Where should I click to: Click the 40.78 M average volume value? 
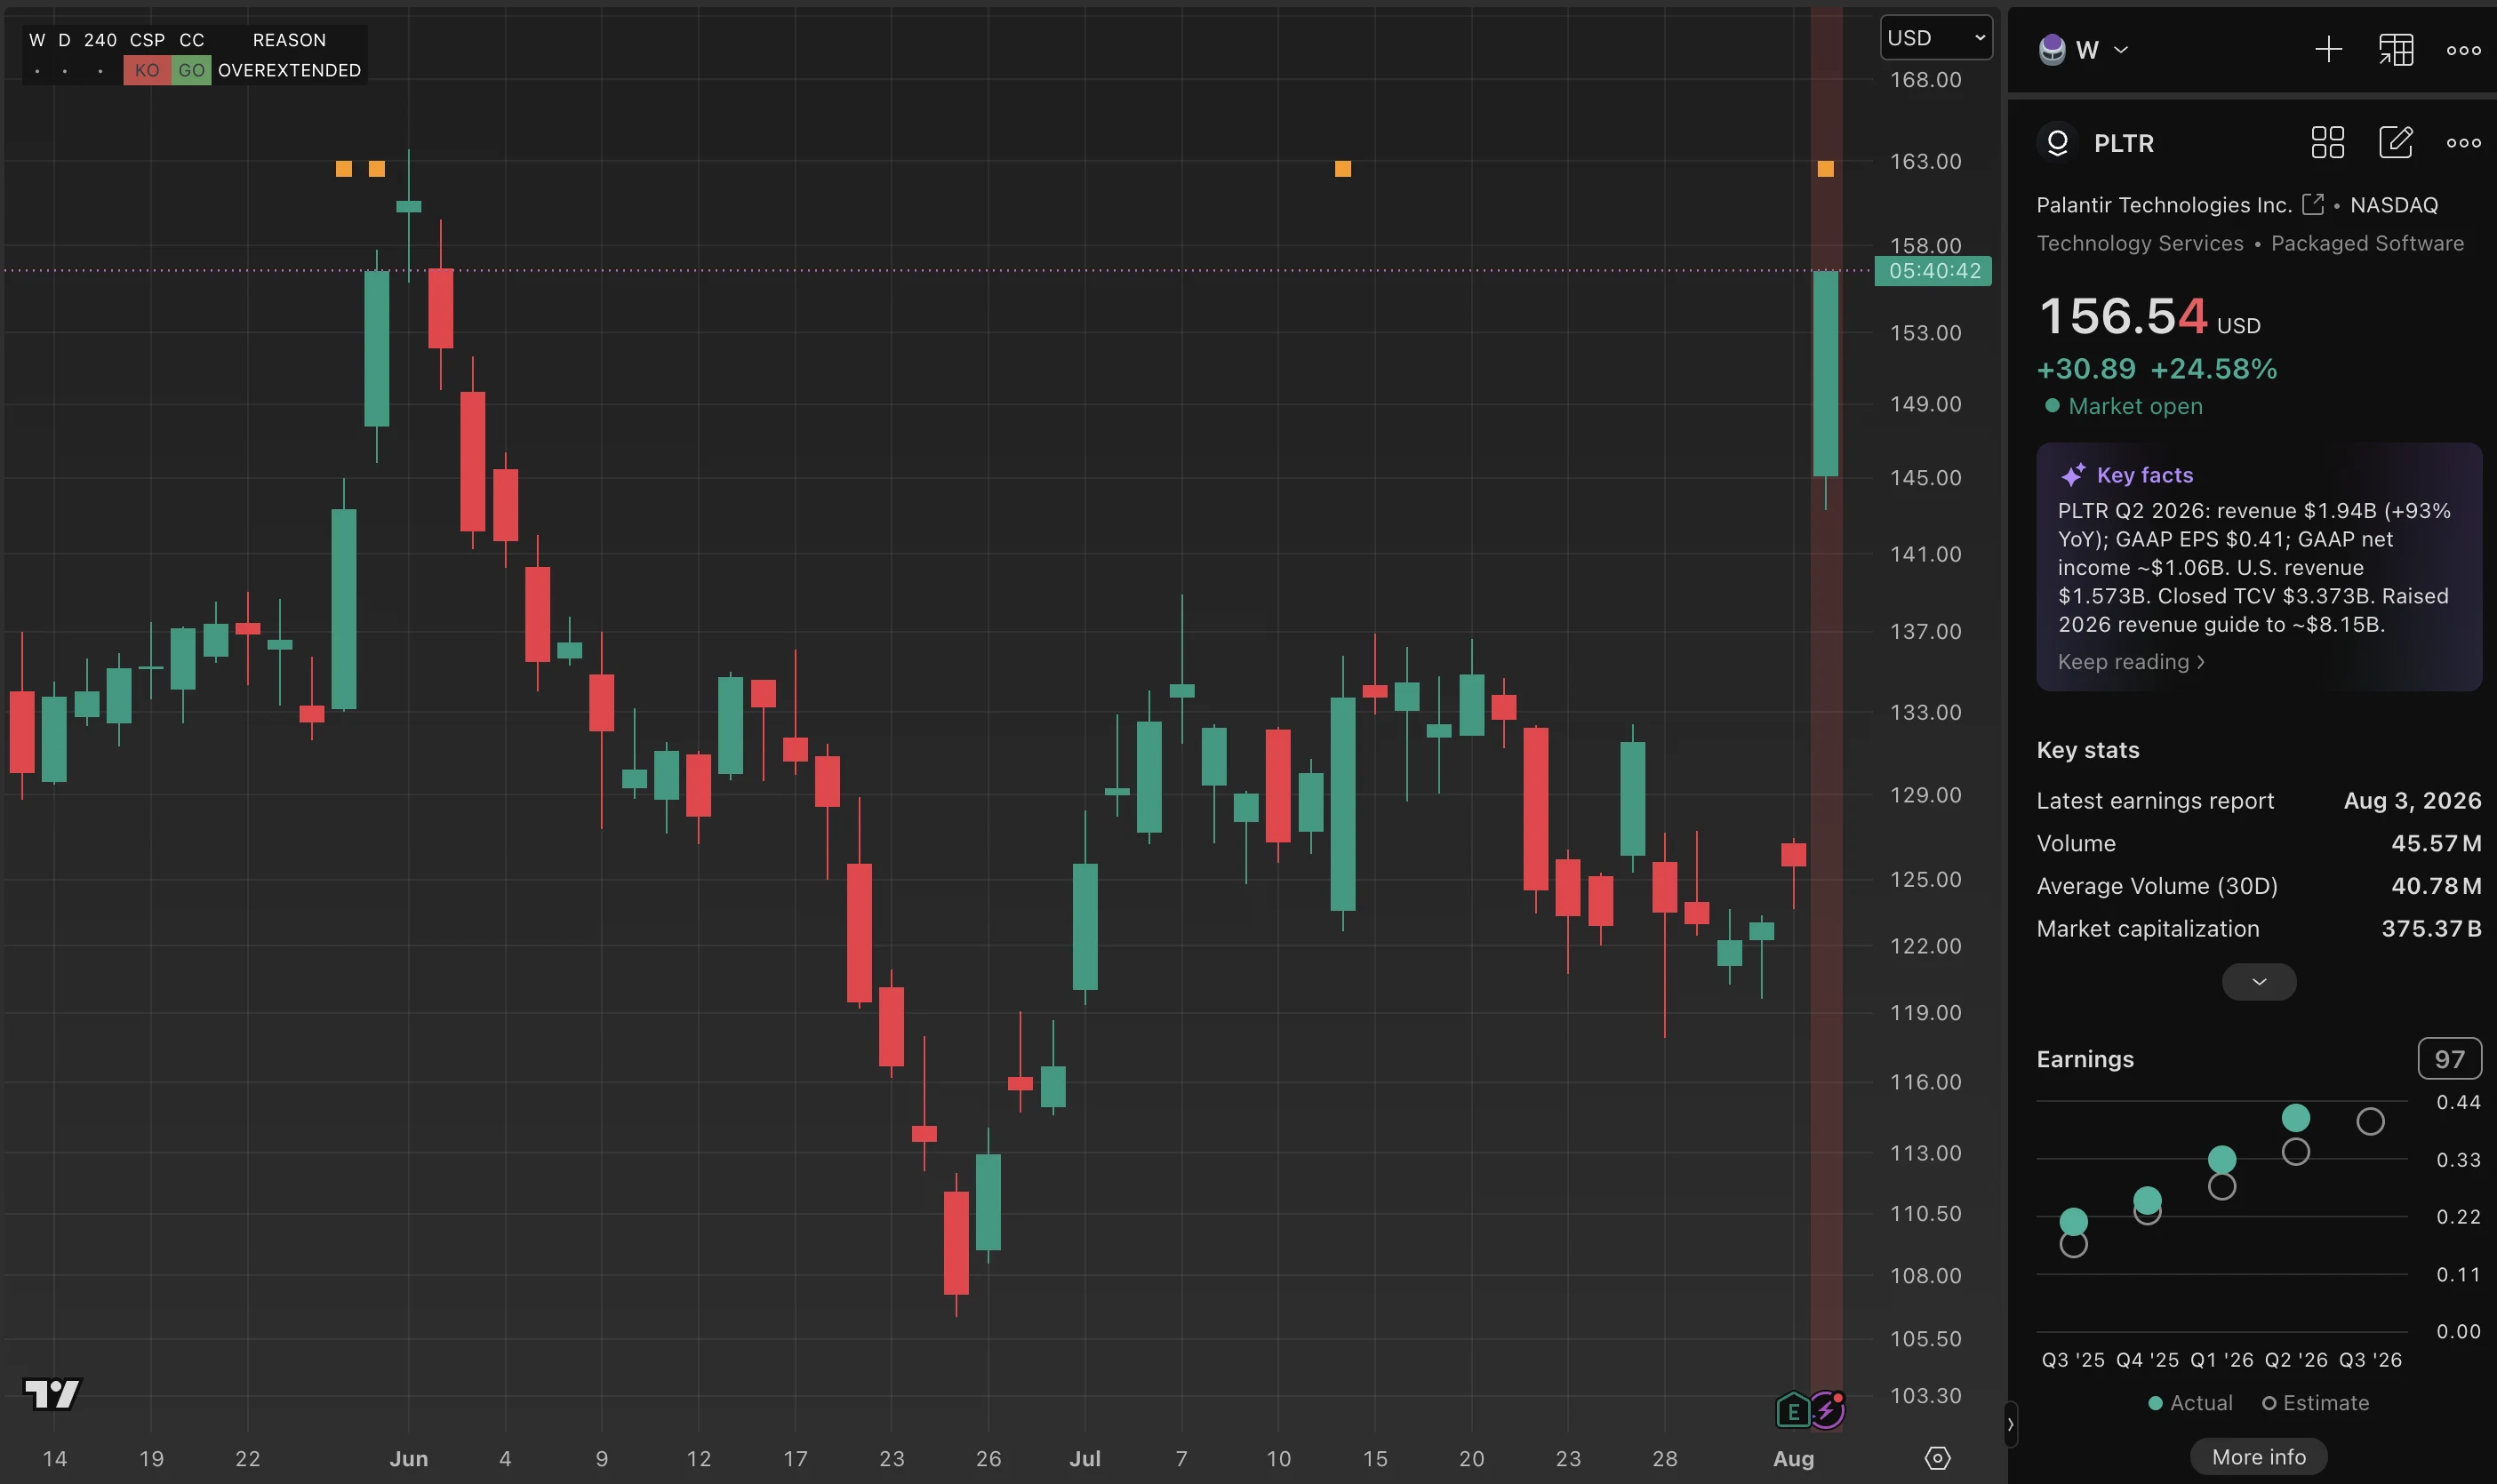pos(2436,885)
